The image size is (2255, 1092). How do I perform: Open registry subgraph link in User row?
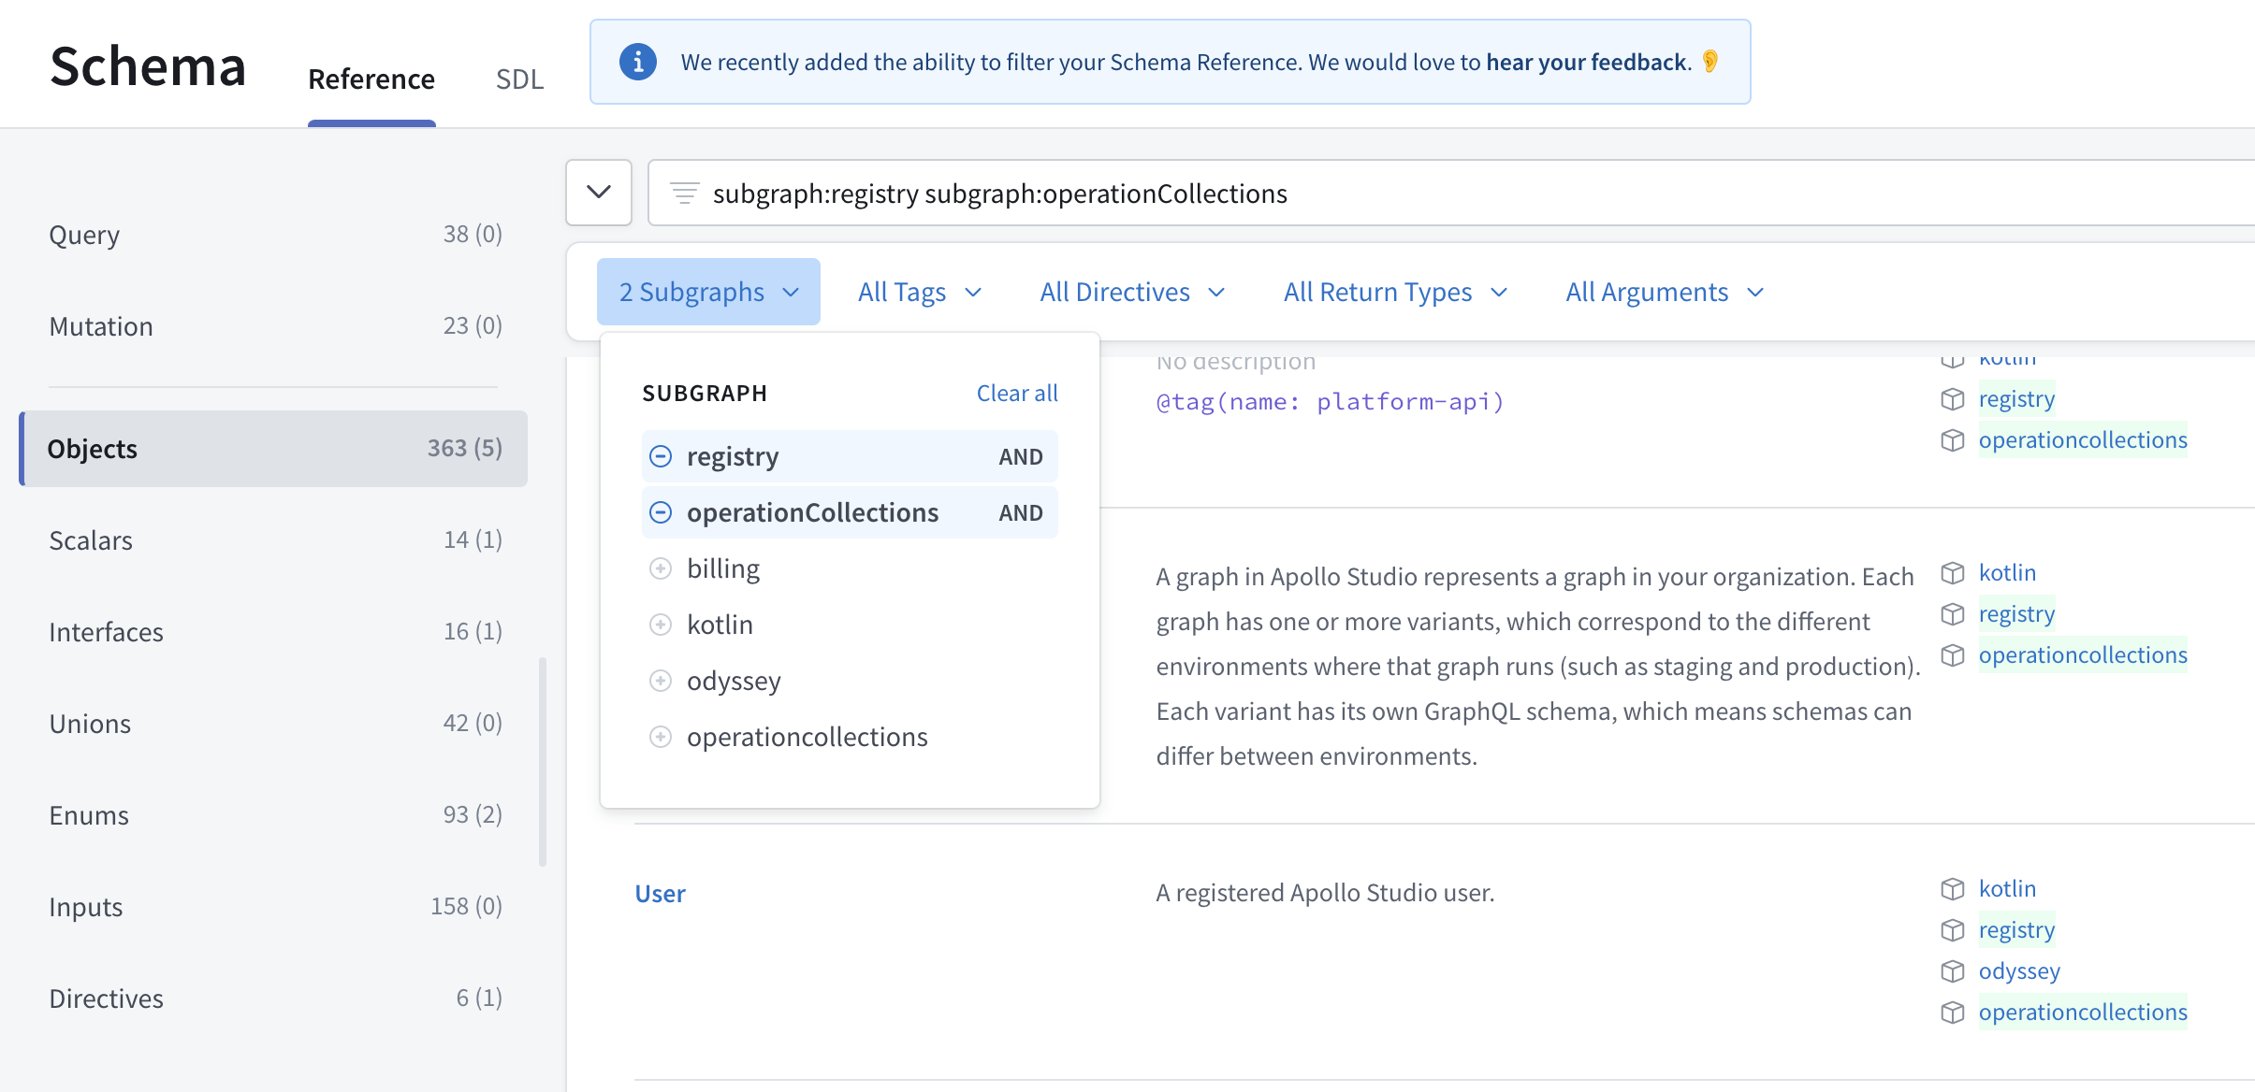click(2016, 930)
